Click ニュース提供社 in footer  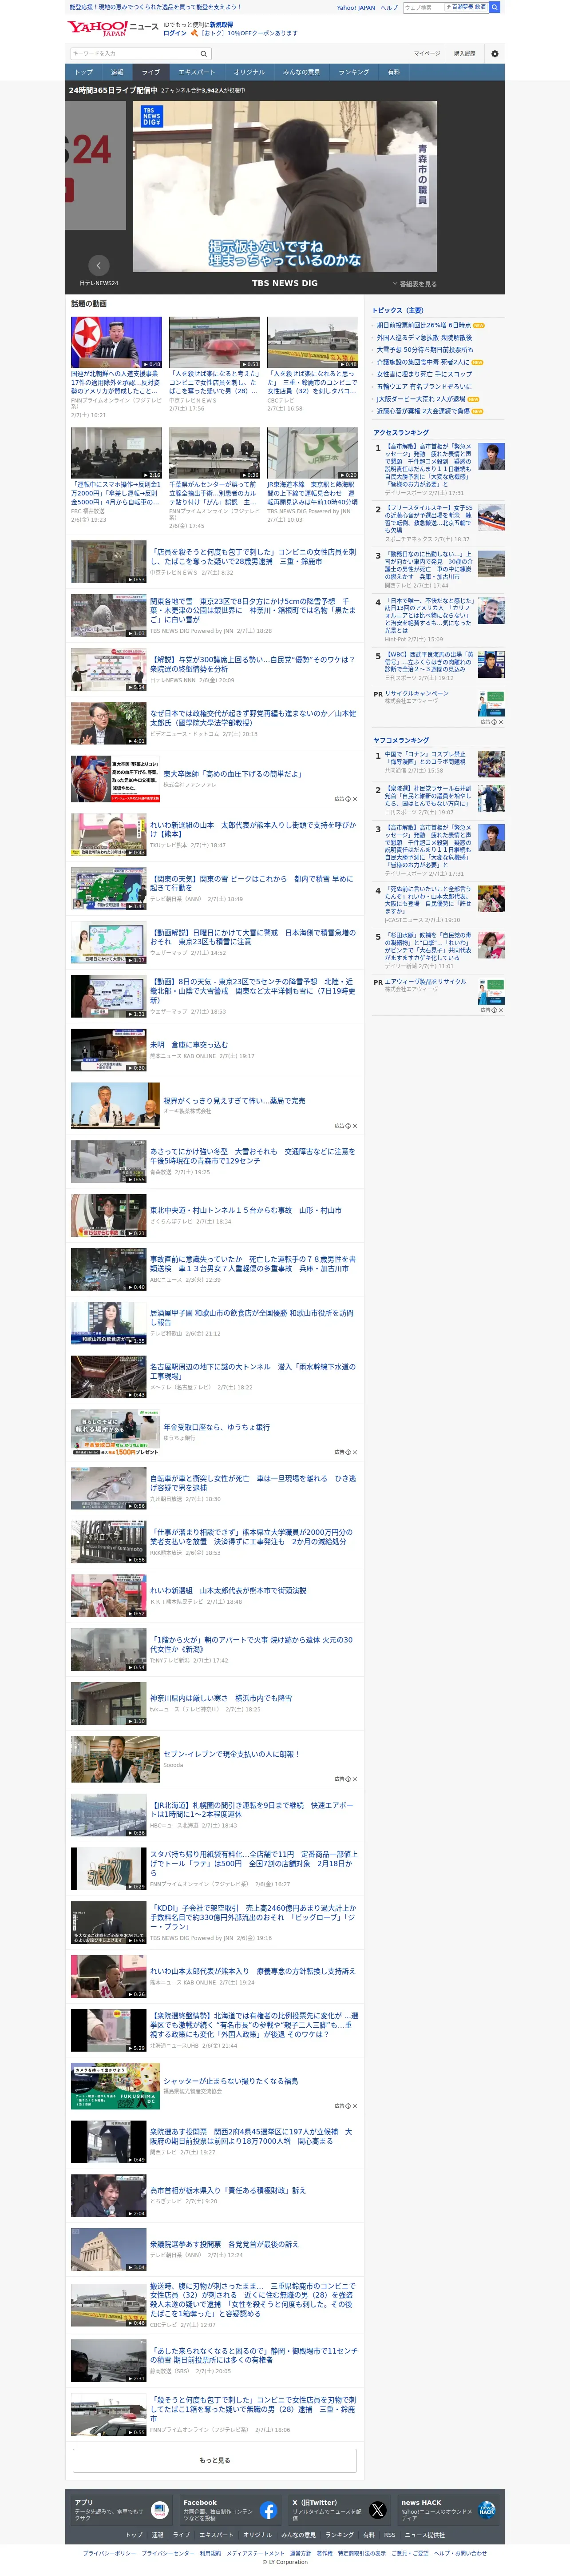click(x=425, y=2535)
